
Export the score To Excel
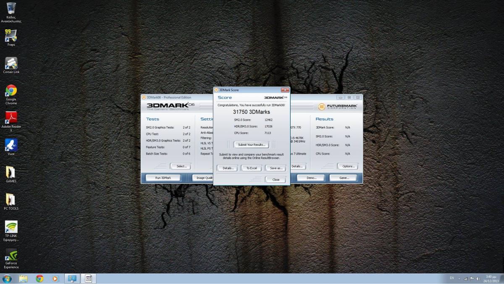252,168
